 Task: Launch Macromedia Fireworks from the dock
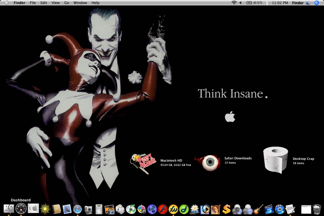point(173,209)
